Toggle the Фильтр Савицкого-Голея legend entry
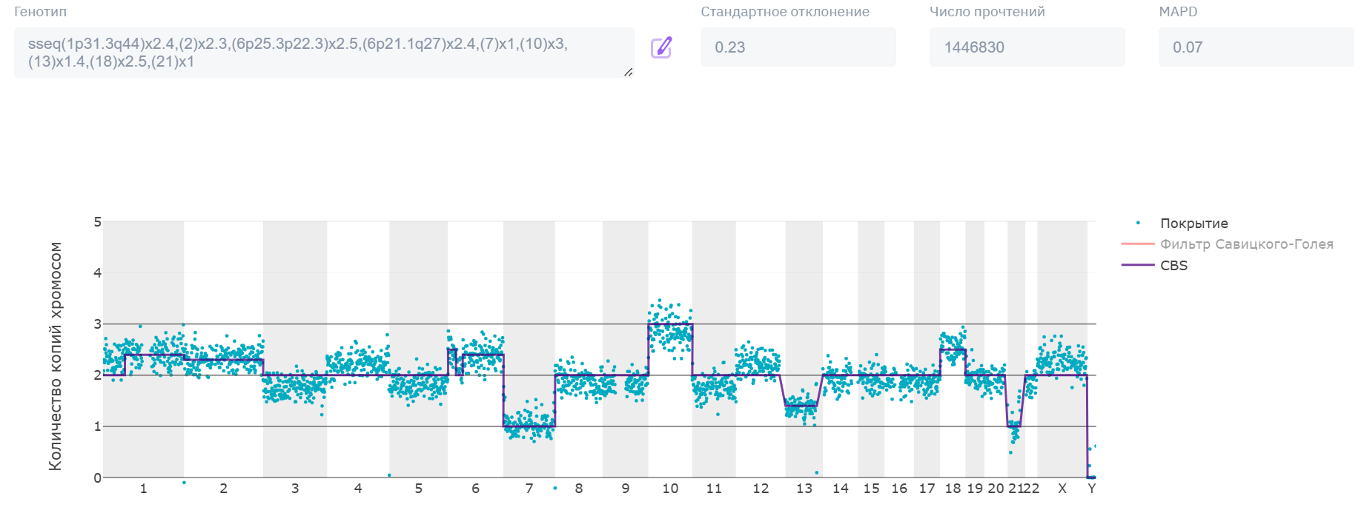1364x516 pixels. [x=1246, y=244]
